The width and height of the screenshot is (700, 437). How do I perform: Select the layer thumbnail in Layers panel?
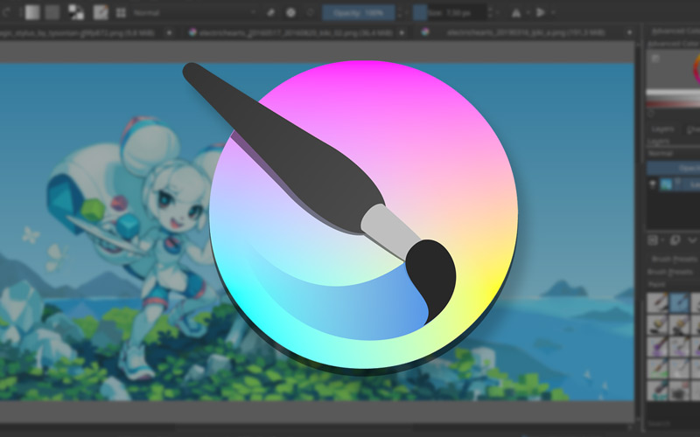coord(666,184)
